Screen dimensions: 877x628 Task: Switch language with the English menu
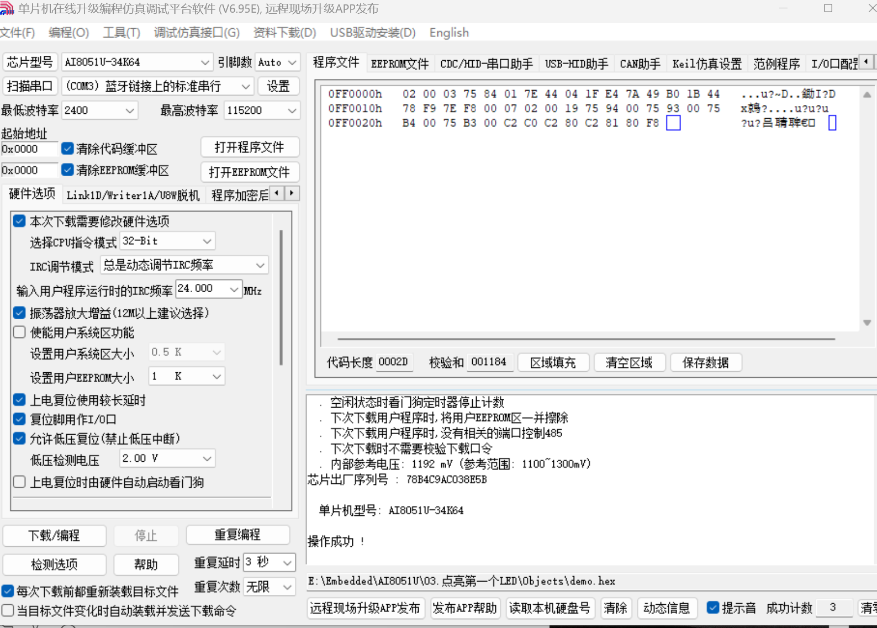tap(449, 33)
